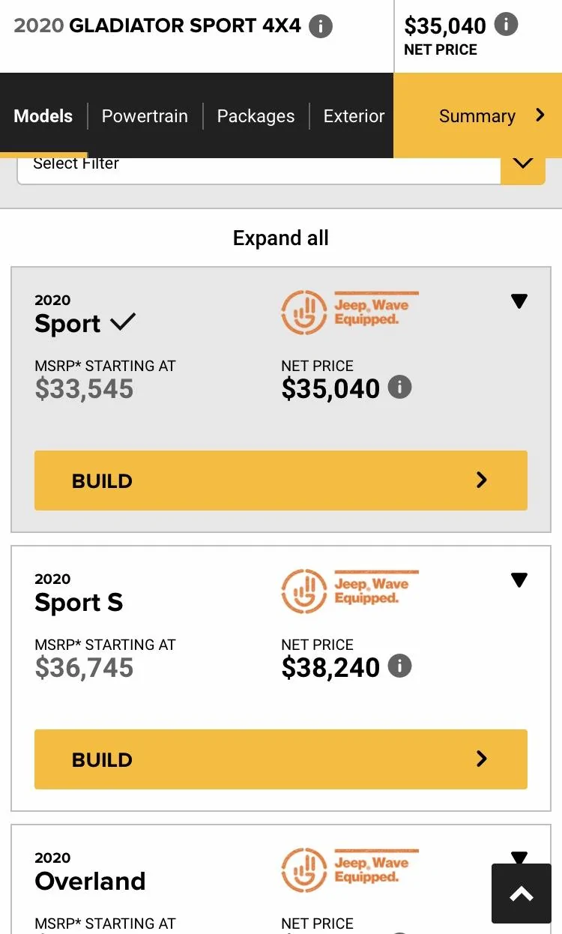Viewport: 562px width, 934px height.
Task: Click the Expand all link
Action: click(x=281, y=238)
